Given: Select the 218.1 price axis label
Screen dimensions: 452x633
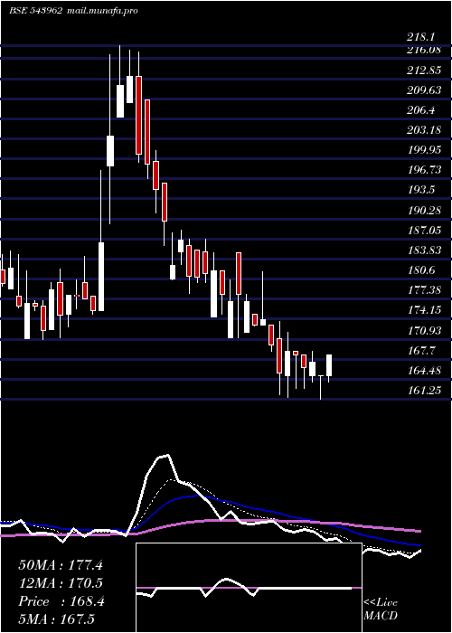Looking at the screenshot, I should (420, 38).
